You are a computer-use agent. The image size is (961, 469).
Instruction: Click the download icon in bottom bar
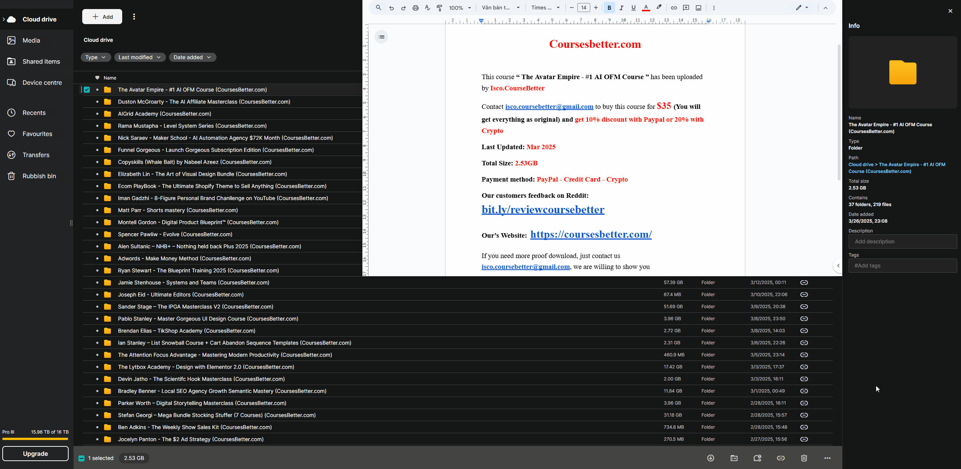click(x=711, y=458)
